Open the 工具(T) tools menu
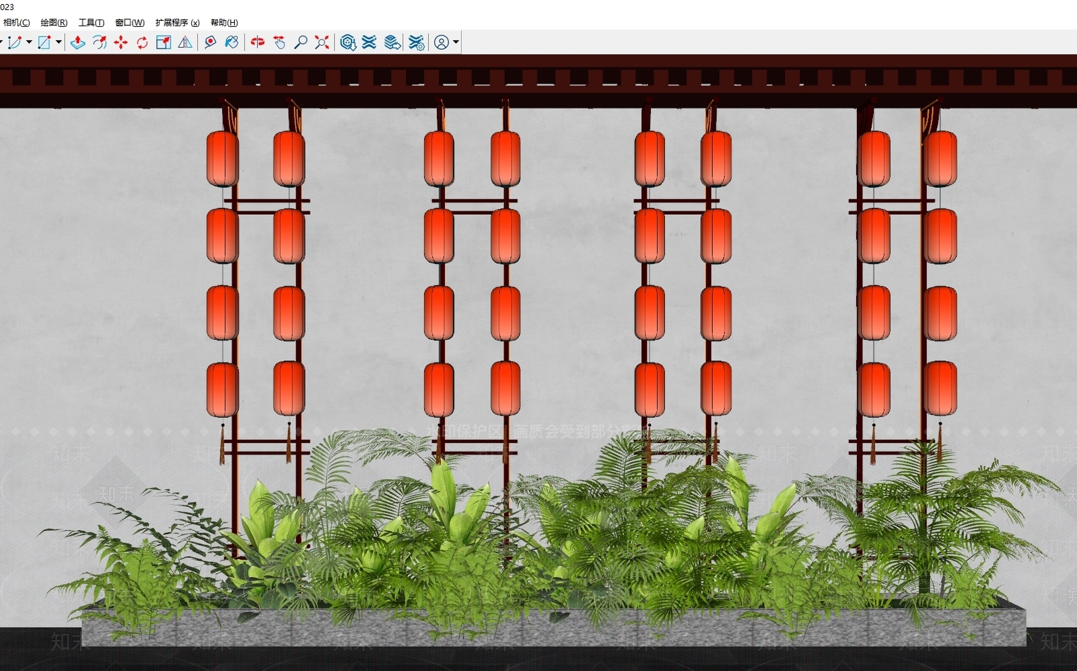Viewport: 1077px width, 671px height. coord(91,22)
